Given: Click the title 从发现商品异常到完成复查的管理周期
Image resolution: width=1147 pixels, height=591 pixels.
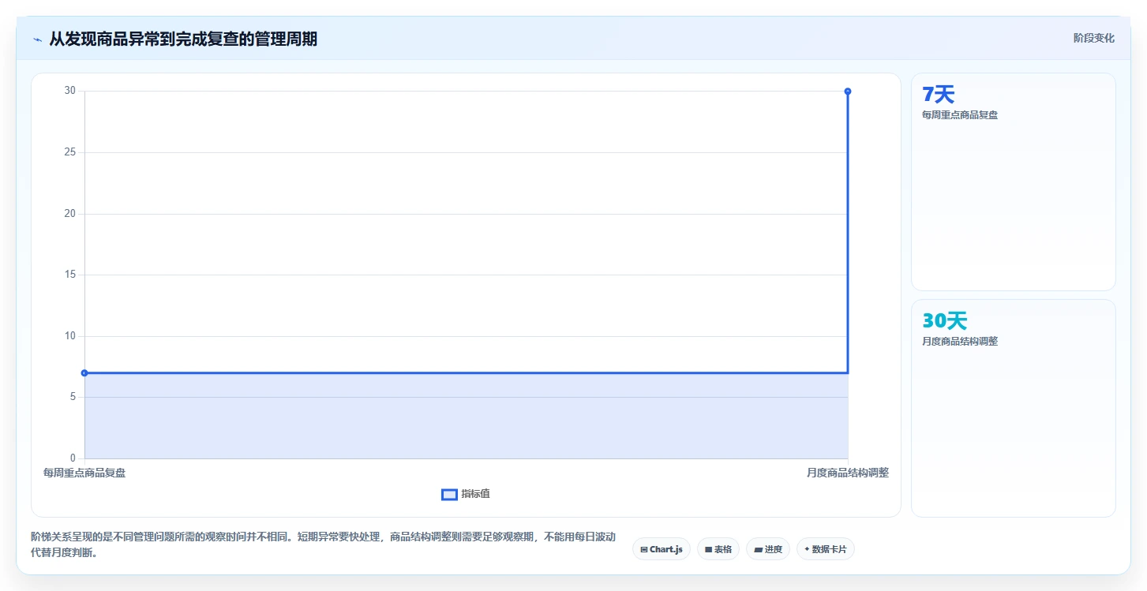Looking at the screenshot, I should pos(183,39).
